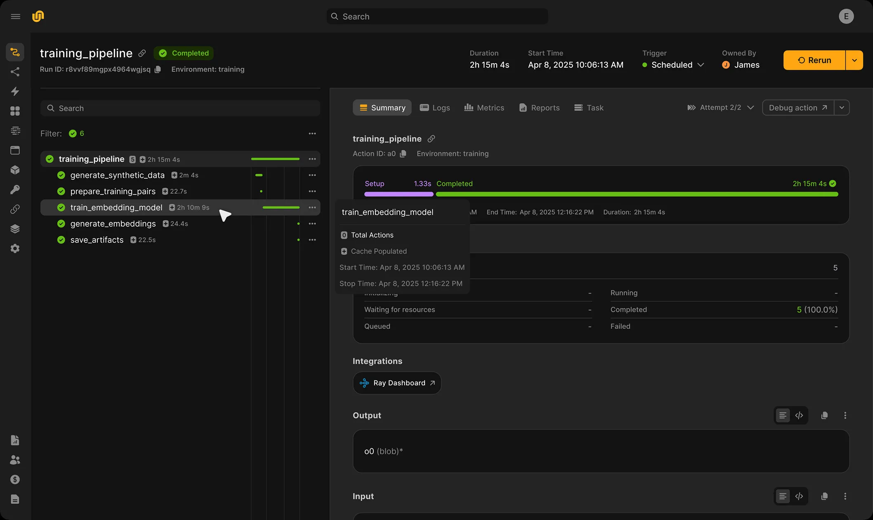Click the green Completed progress bar
Viewport: 873px width, 520px height.
click(x=637, y=194)
